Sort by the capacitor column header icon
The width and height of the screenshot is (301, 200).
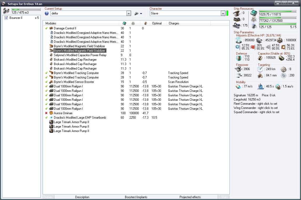(x=146, y=23)
